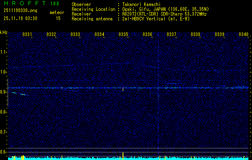Click the 0.8 kHz axis label

[4, 112]
